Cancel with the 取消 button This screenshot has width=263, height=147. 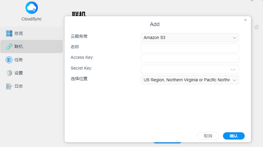click(208, 136)
